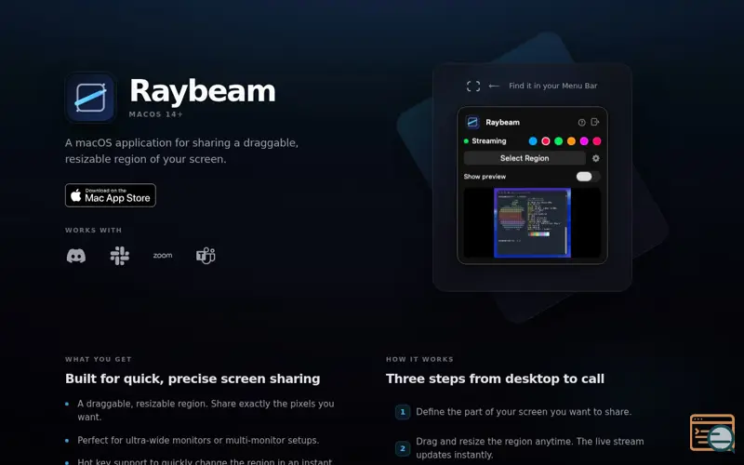Choose the last pink-red color swatch
744x465 pixels.
tap(597, 141)
